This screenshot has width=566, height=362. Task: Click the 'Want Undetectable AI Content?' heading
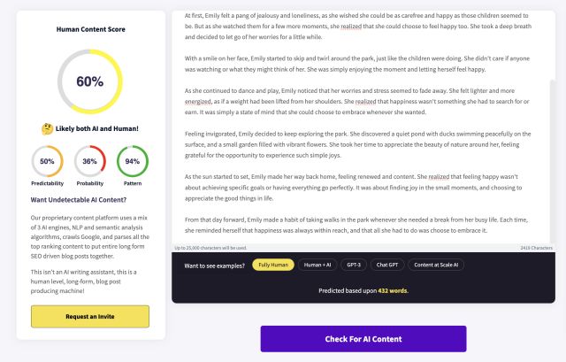click(x=79, y=200)
